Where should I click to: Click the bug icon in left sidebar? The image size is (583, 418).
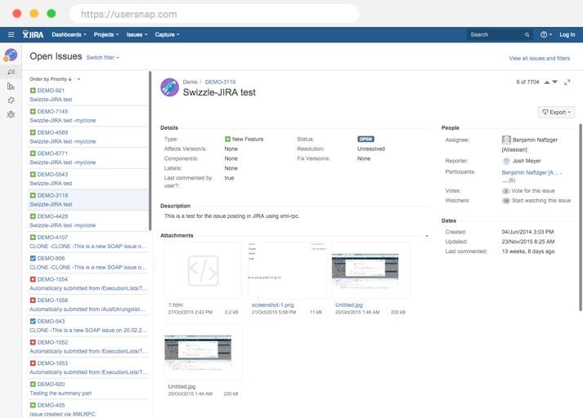(11, 114)
